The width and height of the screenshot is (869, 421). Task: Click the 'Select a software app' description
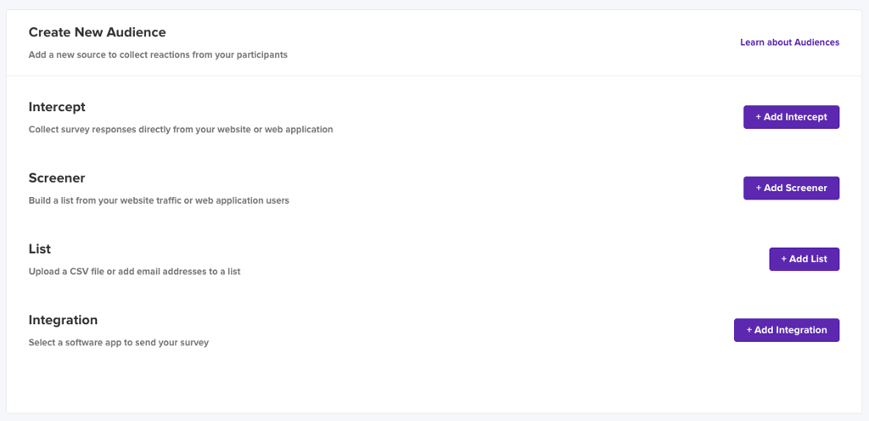119,342
